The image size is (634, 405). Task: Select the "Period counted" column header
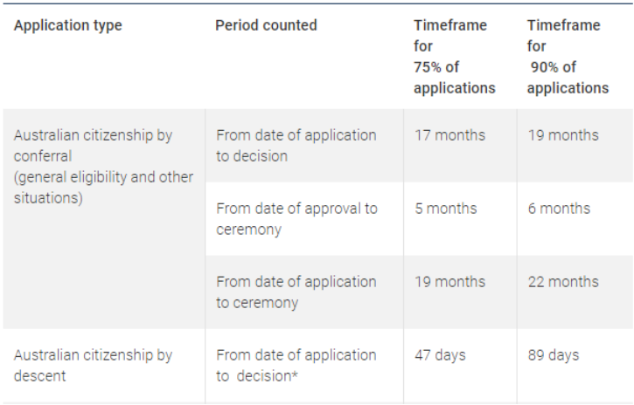(266, 25)
